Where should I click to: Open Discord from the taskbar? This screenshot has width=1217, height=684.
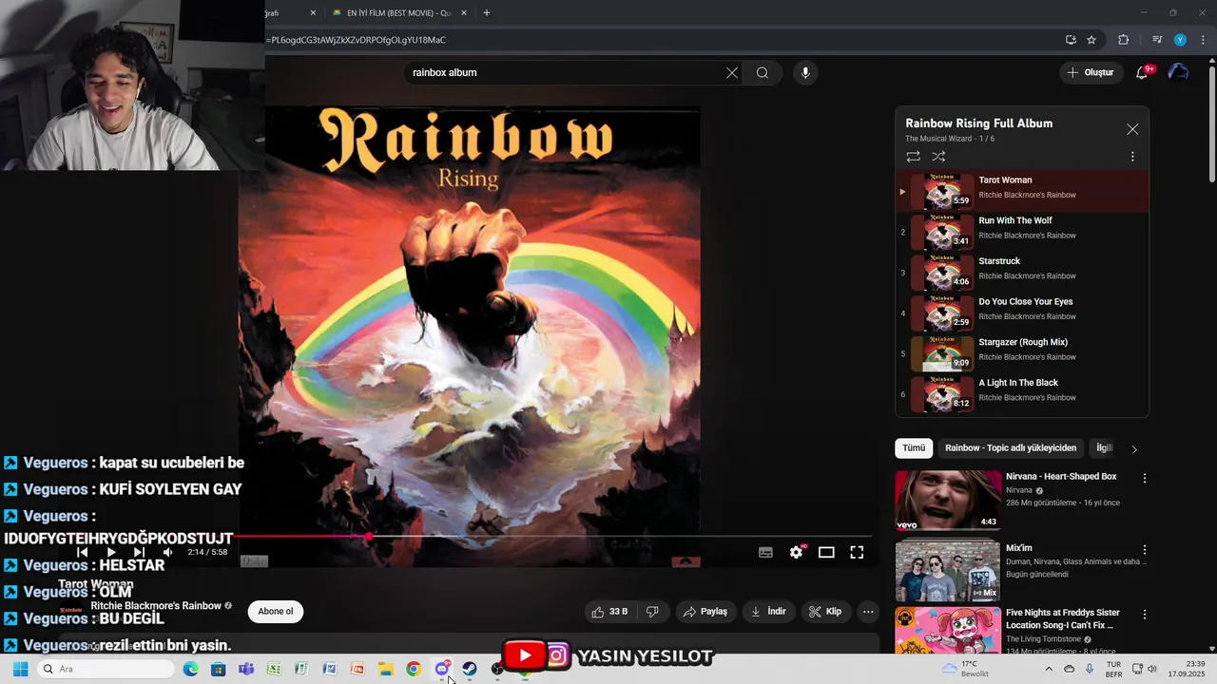tap(442, 670)
